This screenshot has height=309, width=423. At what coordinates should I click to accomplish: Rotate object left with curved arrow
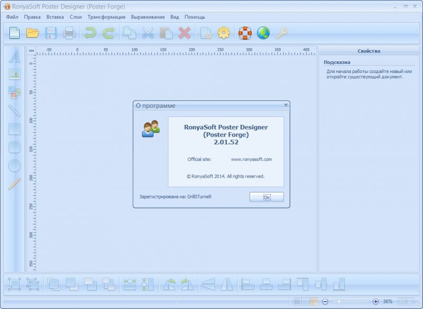click(x=169, y=284)
